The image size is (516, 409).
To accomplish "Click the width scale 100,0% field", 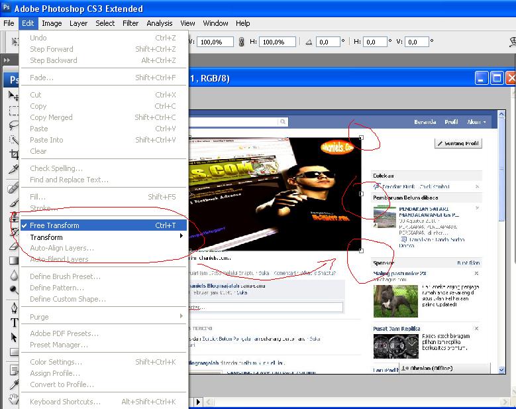I will click(215, 42).
